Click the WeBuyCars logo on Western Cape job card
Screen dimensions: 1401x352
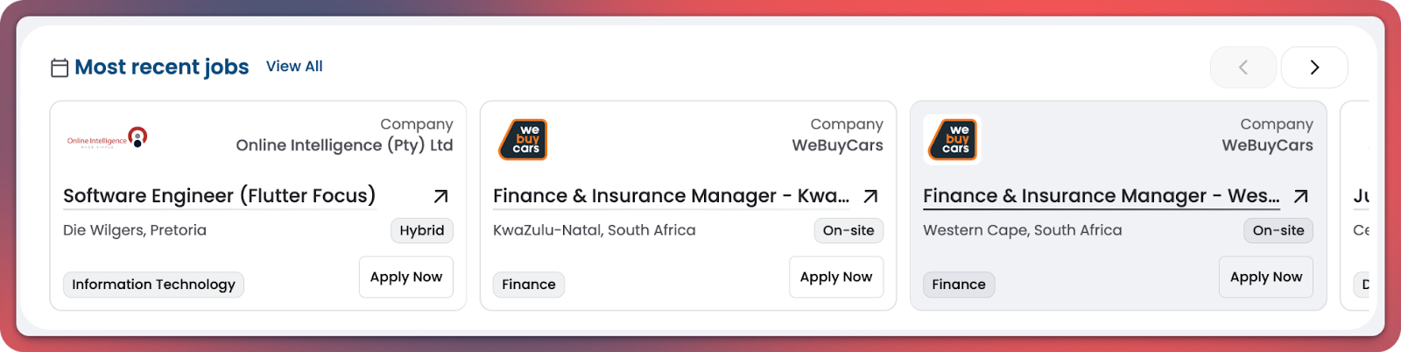[x=953, y=139]
